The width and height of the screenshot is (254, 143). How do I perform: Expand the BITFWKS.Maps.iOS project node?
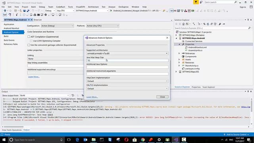(176, 71)
